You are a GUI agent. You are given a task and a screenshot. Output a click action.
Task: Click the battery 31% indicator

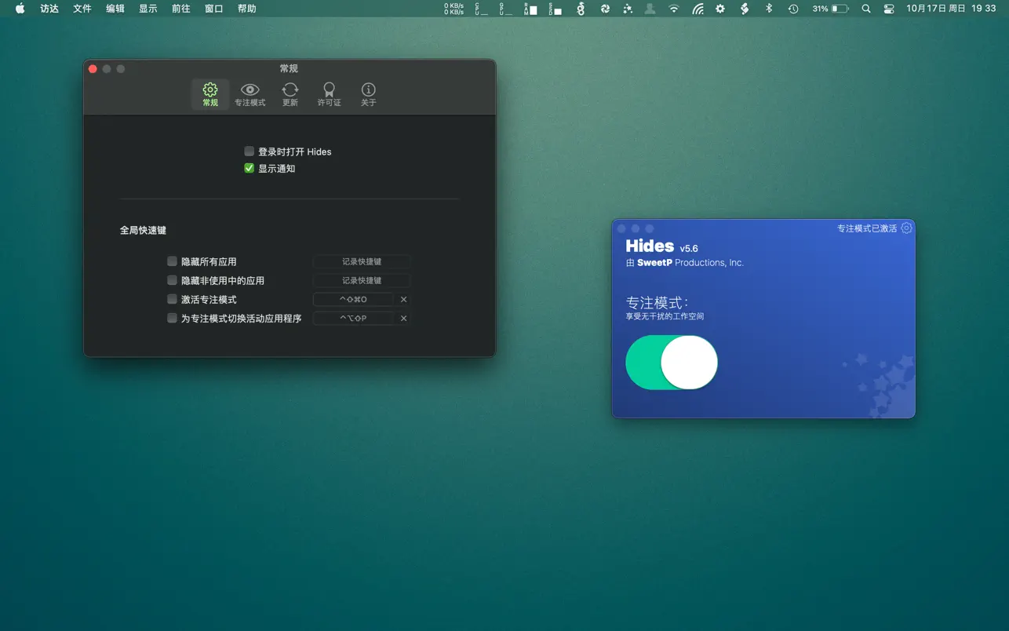(830, 9)
